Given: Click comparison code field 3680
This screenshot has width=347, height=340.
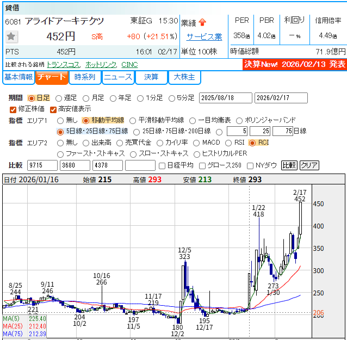Looking at the screenshot, I should coord(75,165).
